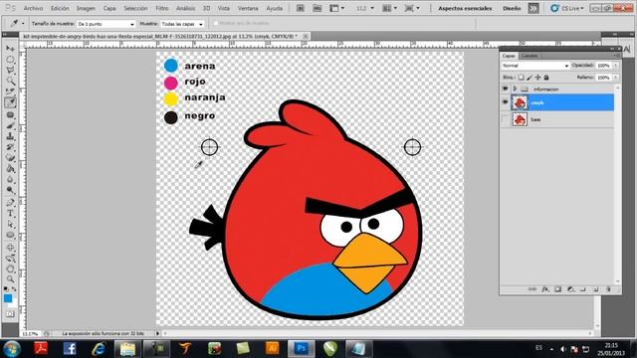Viewport: 637px width, 358px height.
Task: Select the Paint Bucket tool
Action: tap(10, 168)
